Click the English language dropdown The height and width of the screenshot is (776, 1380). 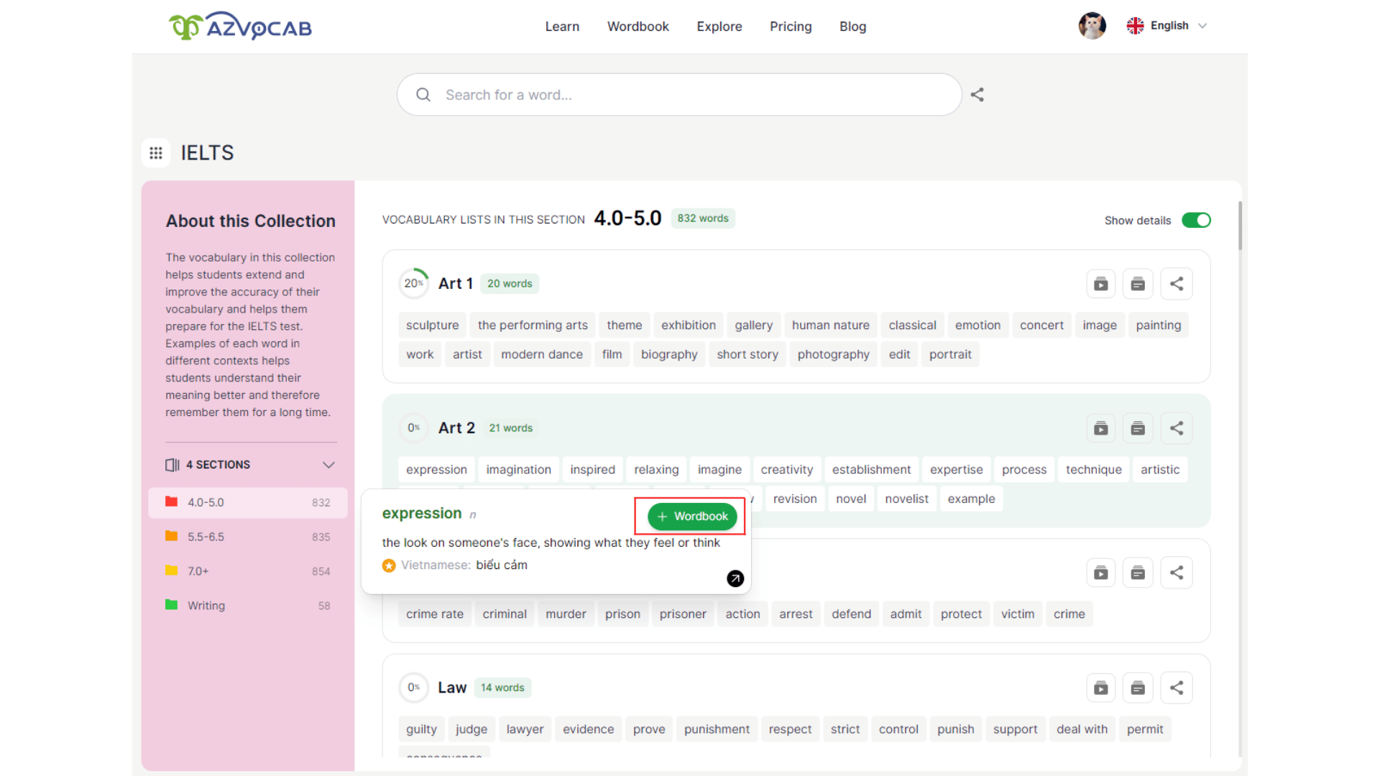[1168, 26]
